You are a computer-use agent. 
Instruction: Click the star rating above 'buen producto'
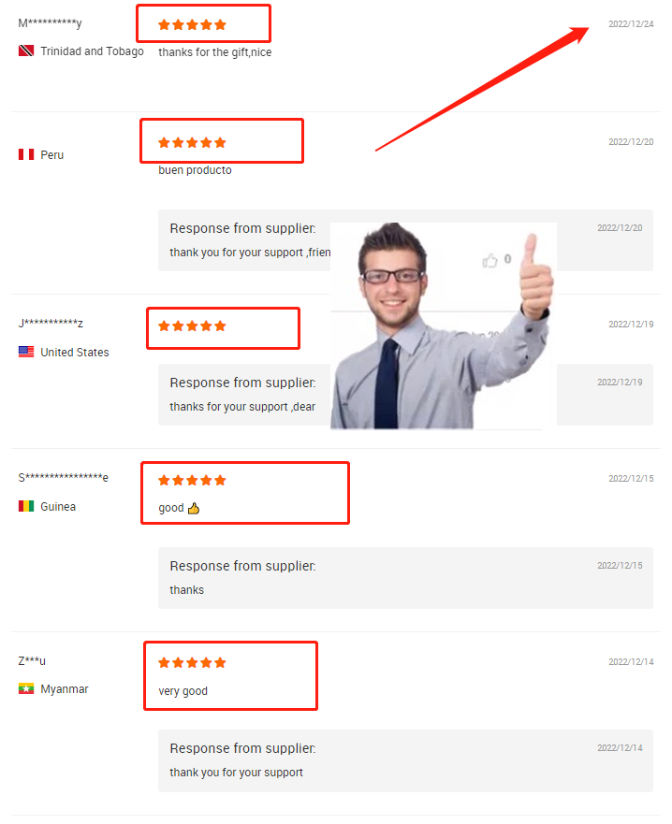tap(192, 142)
